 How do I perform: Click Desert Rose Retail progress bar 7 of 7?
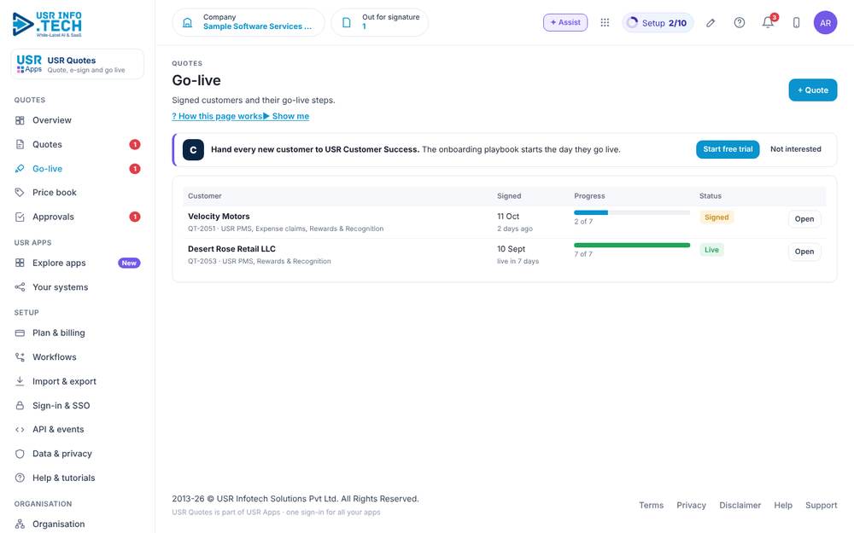pyautogui.click(x=632, y=246)
